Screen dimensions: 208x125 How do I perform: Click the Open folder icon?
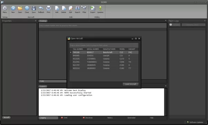pyautogui.click(x=20, y=8)
